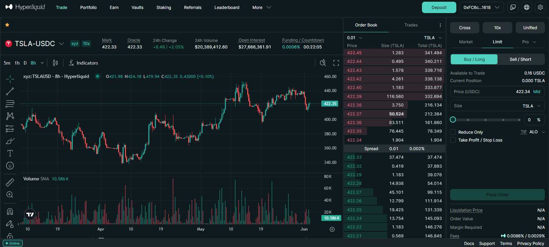Click the Place Order button
This screenshot has height=247, width=549.
[x=497, y=195]
